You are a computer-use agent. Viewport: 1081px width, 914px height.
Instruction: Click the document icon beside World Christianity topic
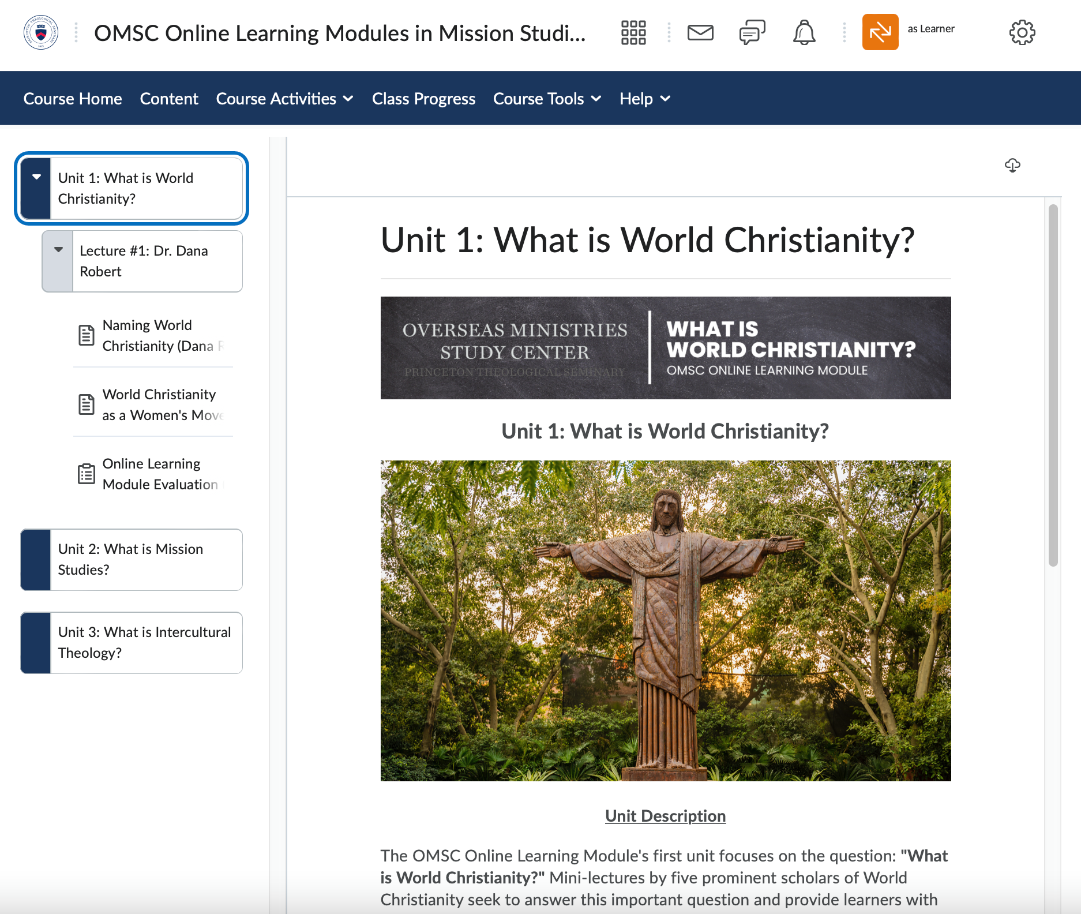tap(86, 404)
